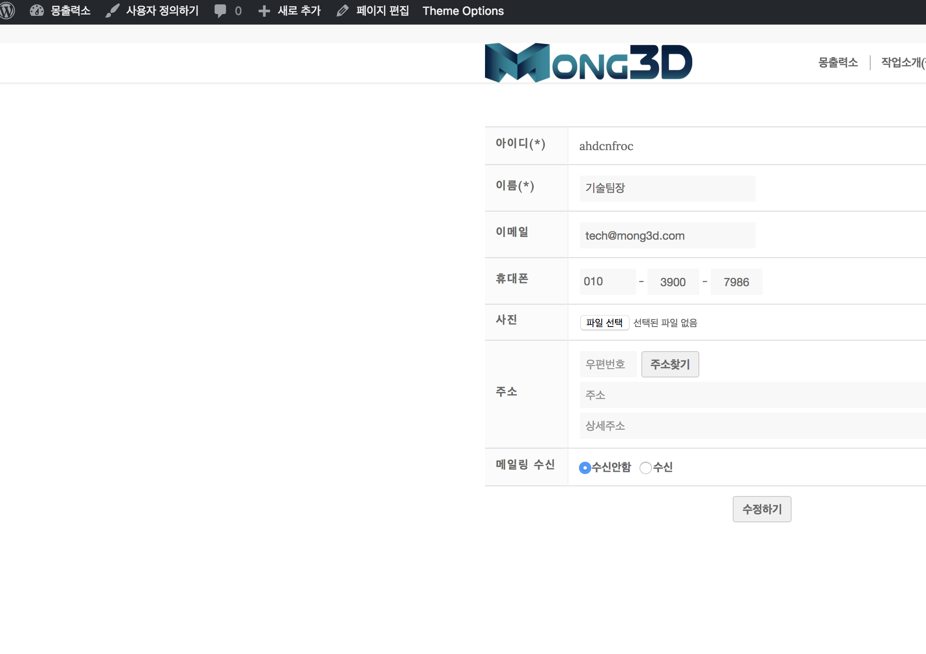Click the plus icon for 새로 추가
The height and width of the screenshot is (654, 926).
264,11
